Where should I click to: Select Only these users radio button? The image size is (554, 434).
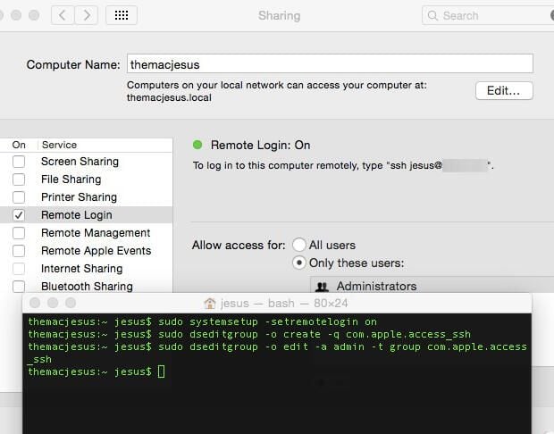click(299, 263)
